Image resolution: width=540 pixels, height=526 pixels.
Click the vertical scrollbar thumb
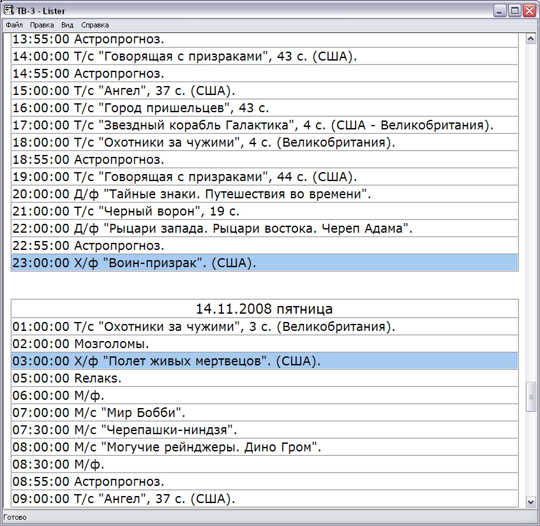(x=530, y=397)
